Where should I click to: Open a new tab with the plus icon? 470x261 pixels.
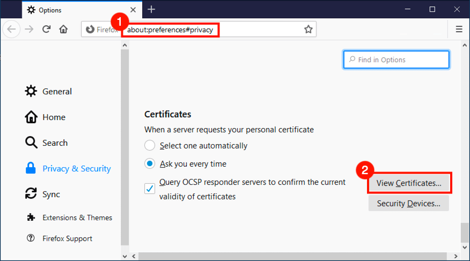coord(151,9)
